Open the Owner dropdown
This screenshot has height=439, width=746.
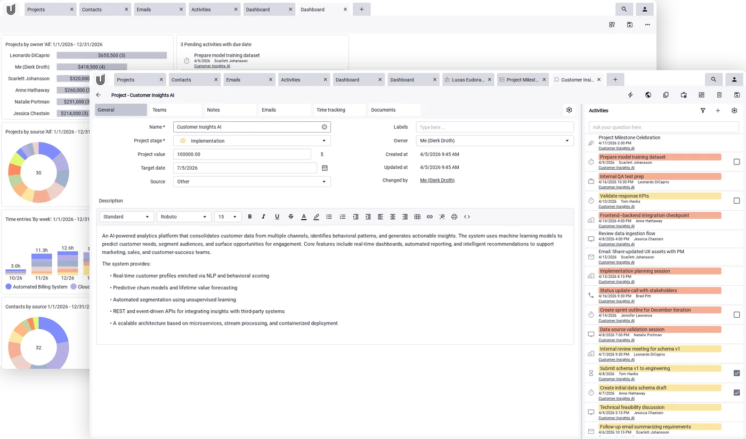[x=494, y=140]
